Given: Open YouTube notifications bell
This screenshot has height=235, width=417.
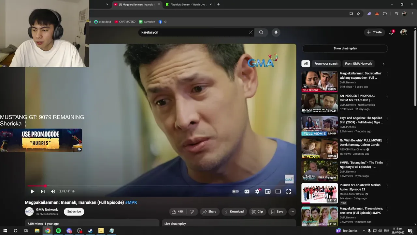Looking at the screenshot, I should click(x=391, y=32).
